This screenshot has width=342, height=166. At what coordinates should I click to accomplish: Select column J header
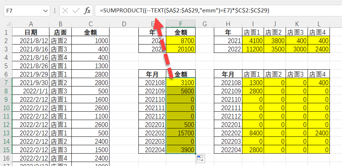pyautogui.click(x=275, y=24)
